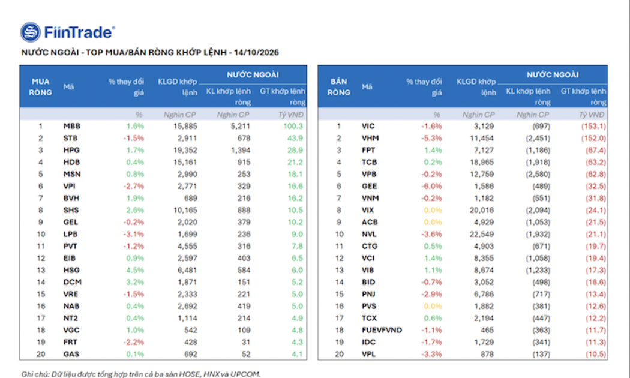
Task: Click the MSN stock code
Action: coord(72,175)
